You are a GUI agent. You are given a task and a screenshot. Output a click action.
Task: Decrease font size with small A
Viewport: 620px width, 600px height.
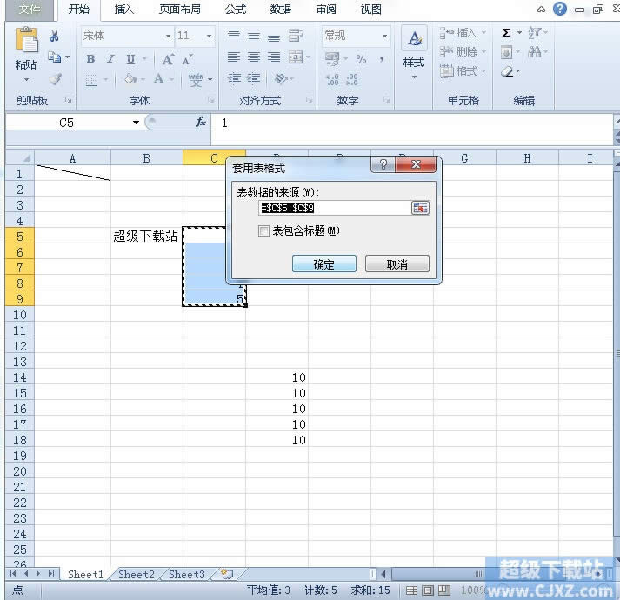point(187,60)
